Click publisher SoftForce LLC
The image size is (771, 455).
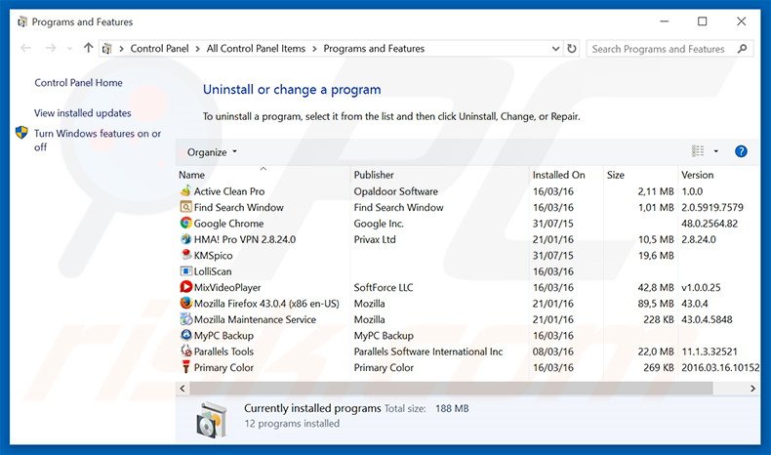[x=383, y=287]
